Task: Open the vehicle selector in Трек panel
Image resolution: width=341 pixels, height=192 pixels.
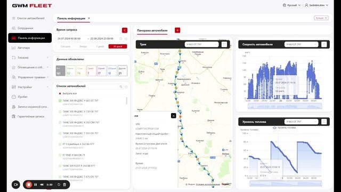Action: point(201,44)
